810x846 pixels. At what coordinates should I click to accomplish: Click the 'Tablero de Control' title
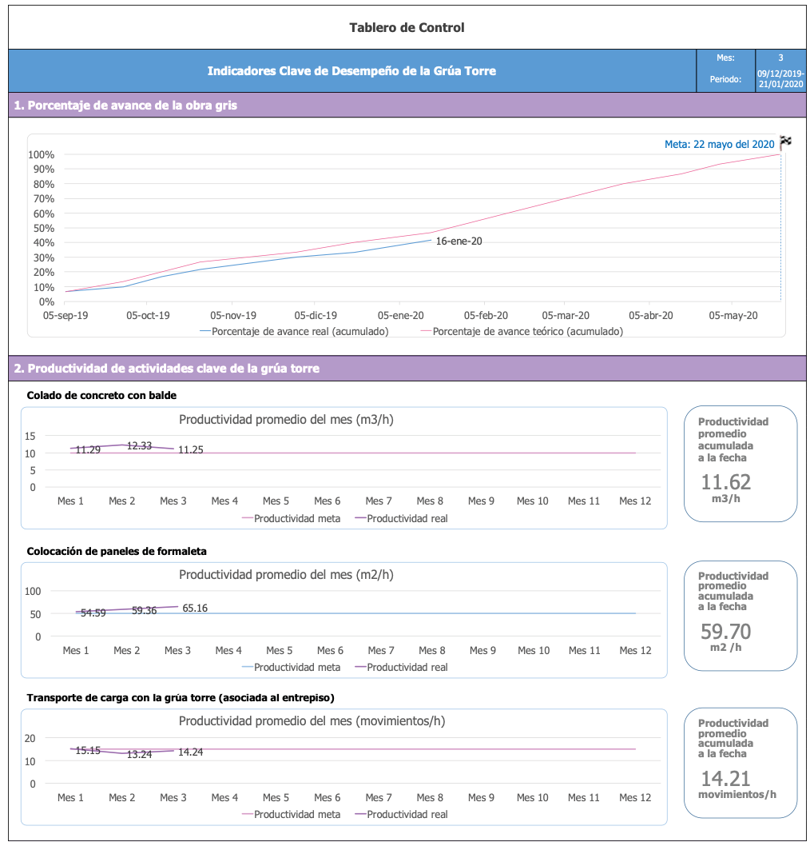point(407,27)
